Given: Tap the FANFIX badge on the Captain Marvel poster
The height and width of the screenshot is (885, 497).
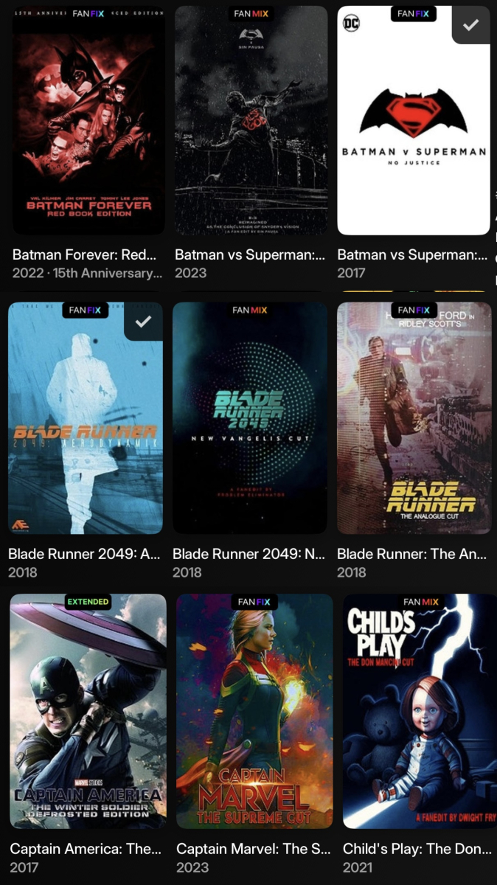Looking at the screenshot, I should click(x=254, y=602).
